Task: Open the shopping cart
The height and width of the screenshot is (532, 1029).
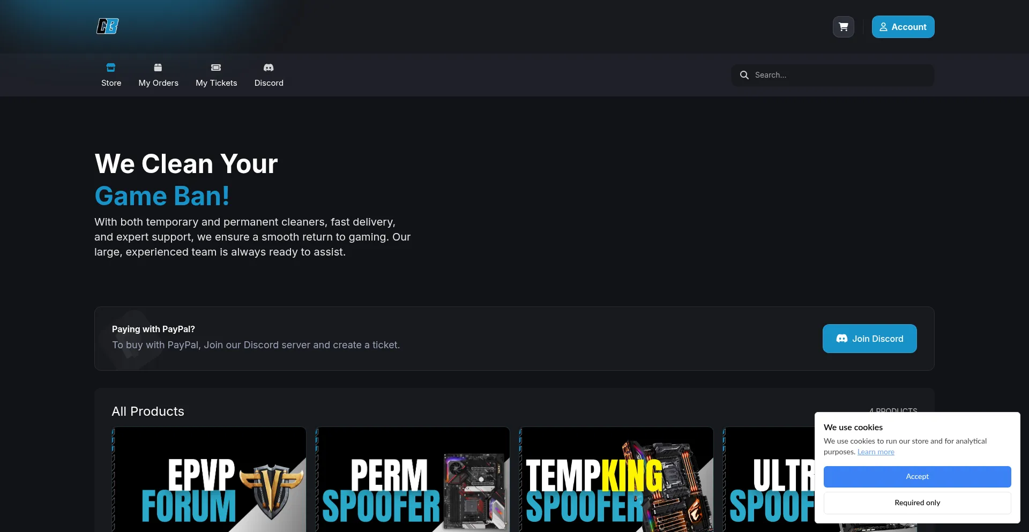Action: 843,27
